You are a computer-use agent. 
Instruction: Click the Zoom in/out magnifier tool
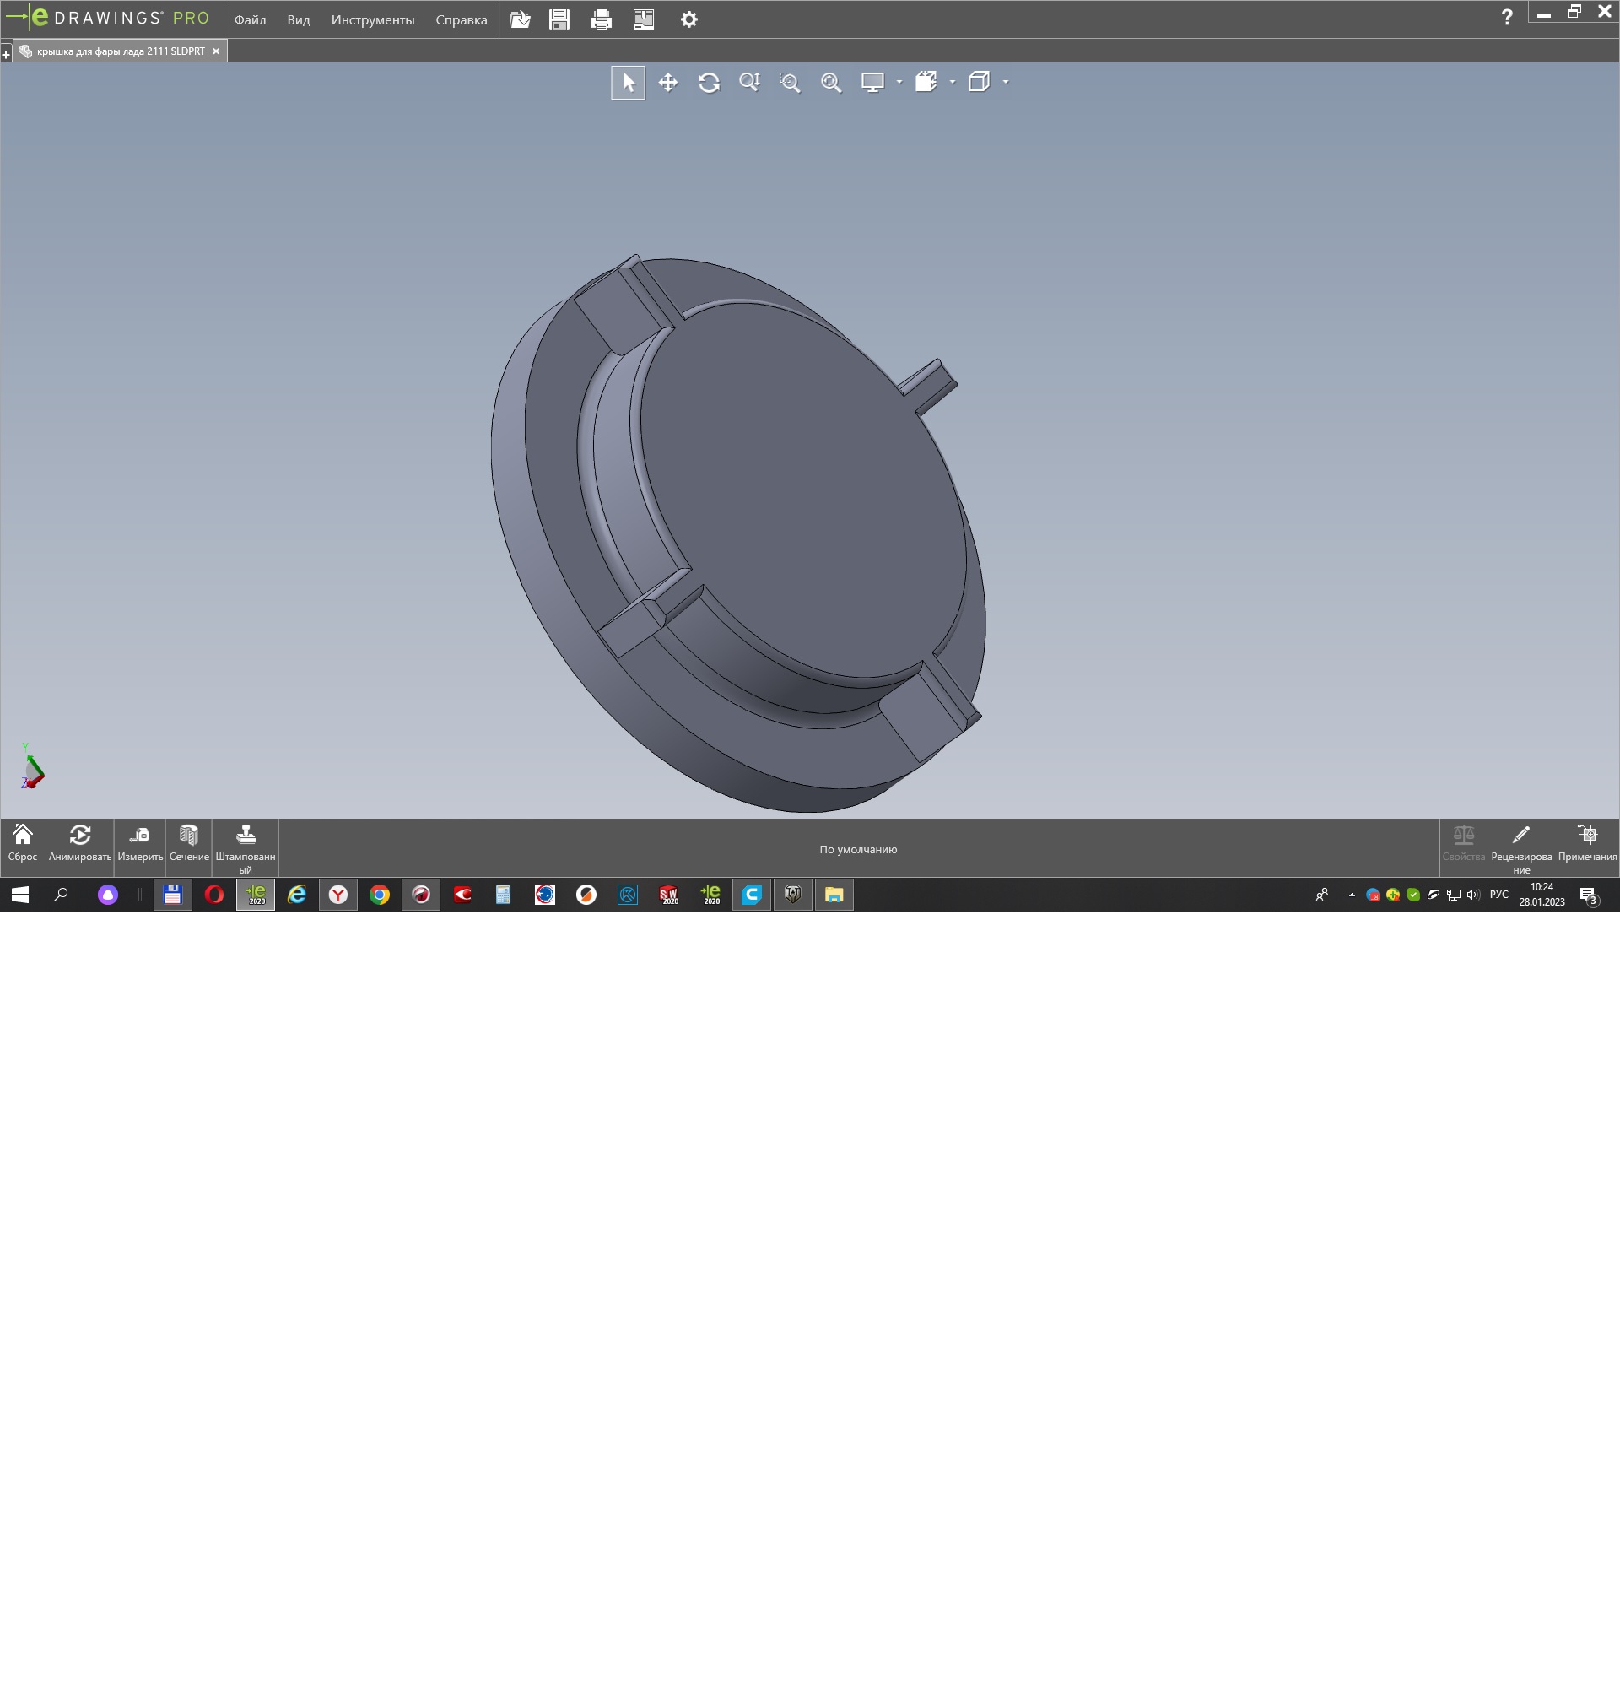click(749, 83)
